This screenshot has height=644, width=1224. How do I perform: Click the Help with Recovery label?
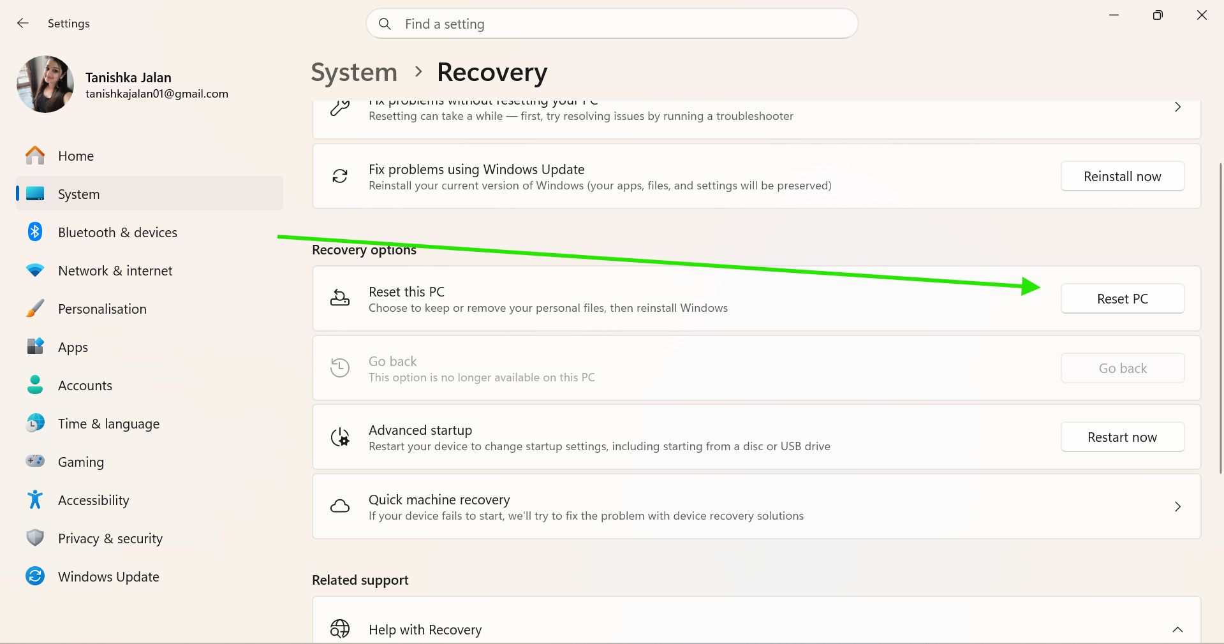(425, 629)
